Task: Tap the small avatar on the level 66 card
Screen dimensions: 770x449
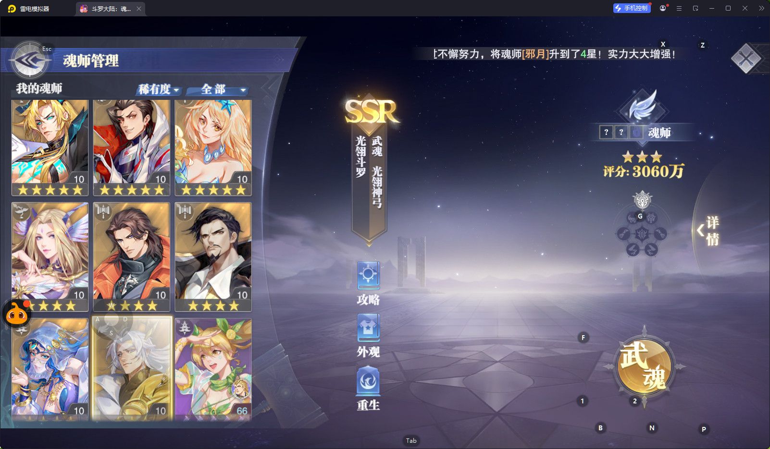Action: pyautogui.click(x=241, y=388)
